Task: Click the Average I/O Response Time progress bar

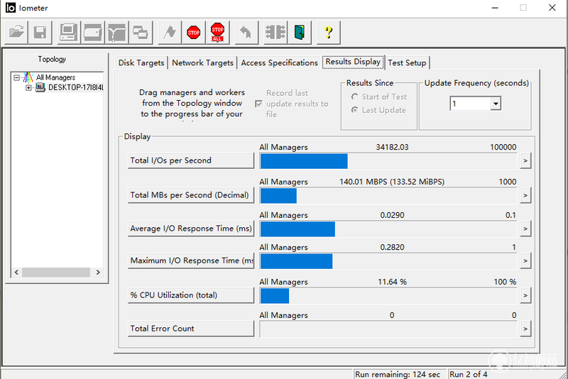Action: click(388, 229)
